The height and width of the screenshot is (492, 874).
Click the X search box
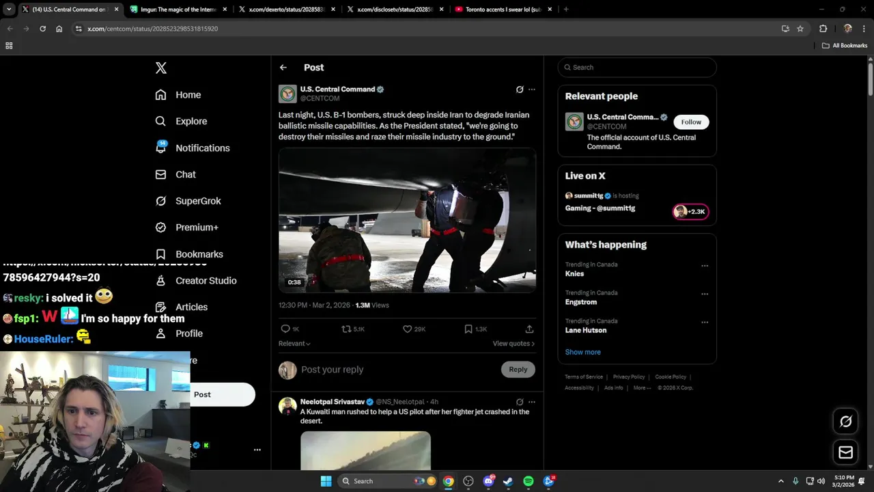(637, 68)
